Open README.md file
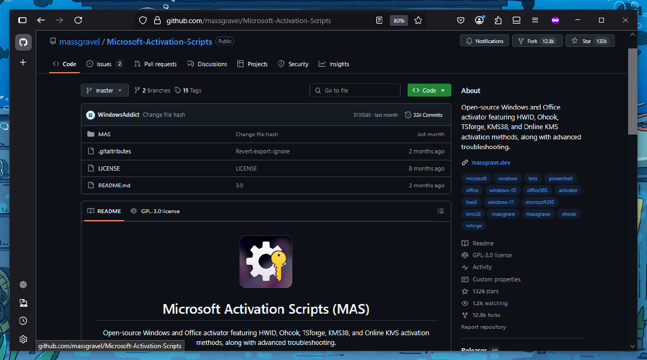This screenshot has height=360, width=647. click(x=114, y=186)
